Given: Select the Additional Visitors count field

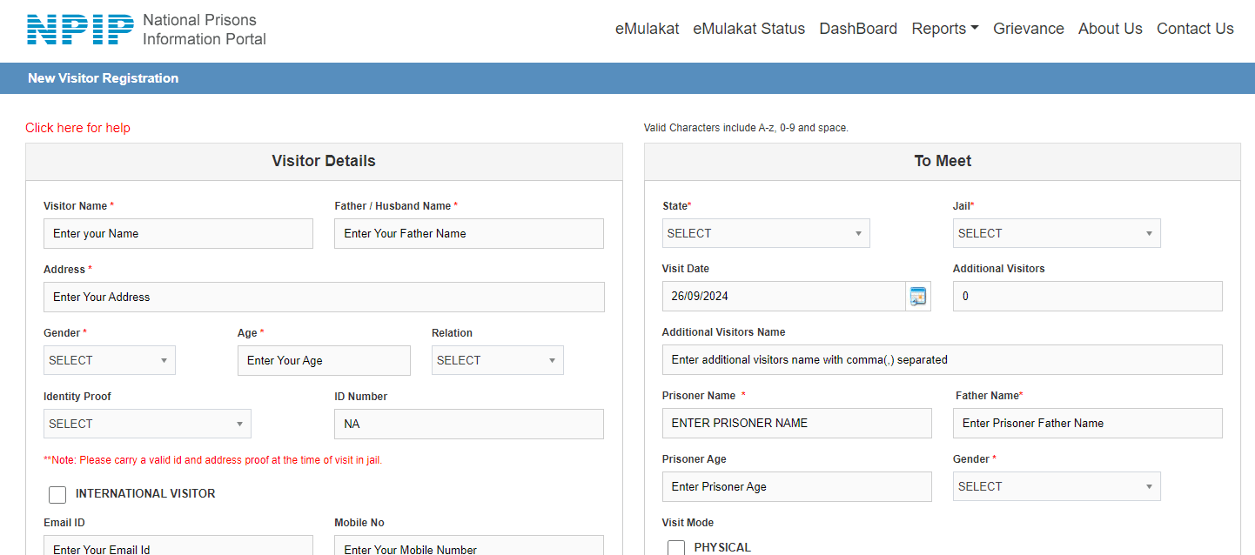Looking at the screenshot, I should [1086, 296].
